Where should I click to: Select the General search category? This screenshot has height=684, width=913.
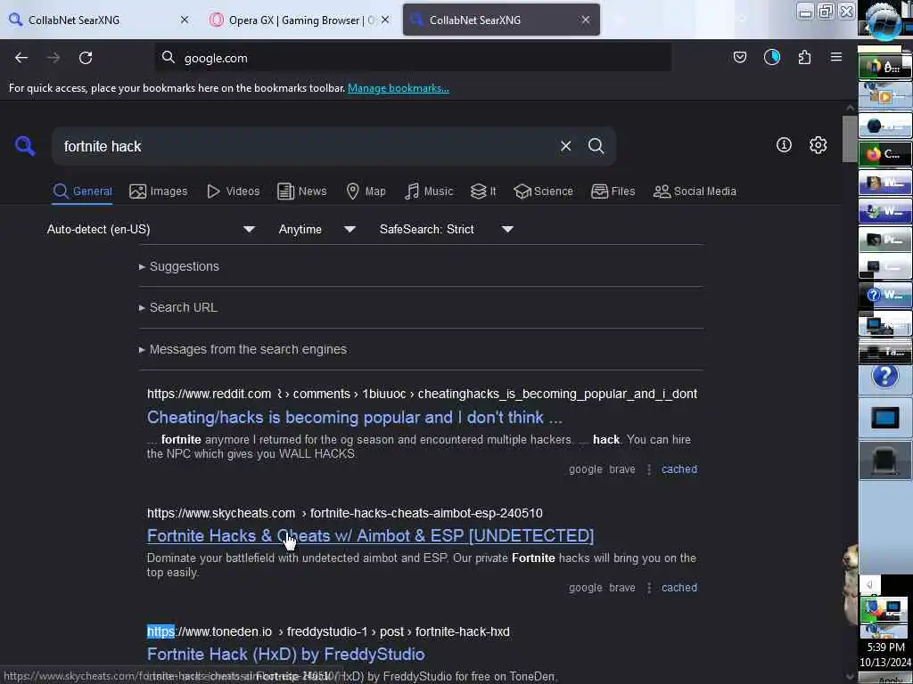coord(83,191)
